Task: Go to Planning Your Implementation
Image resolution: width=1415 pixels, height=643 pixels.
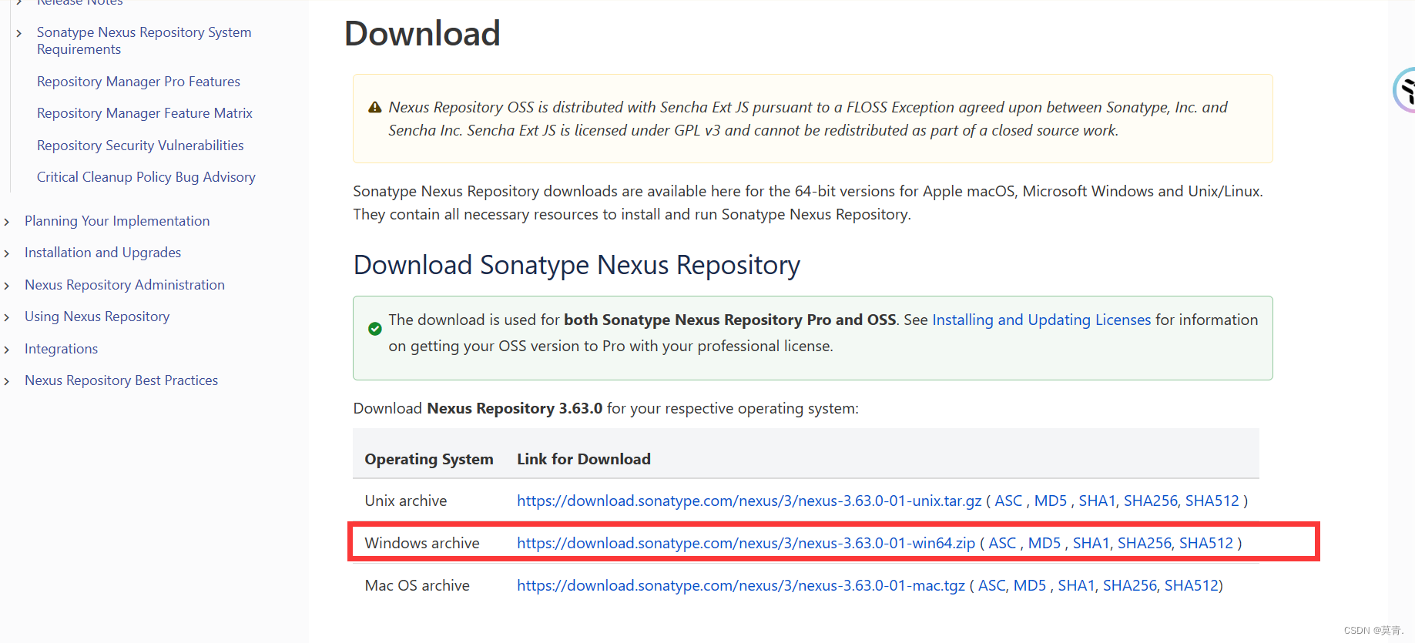Action: click(117, 221)
